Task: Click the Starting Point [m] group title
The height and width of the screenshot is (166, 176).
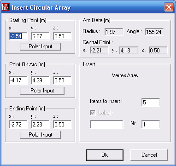Action: [28, 20]
